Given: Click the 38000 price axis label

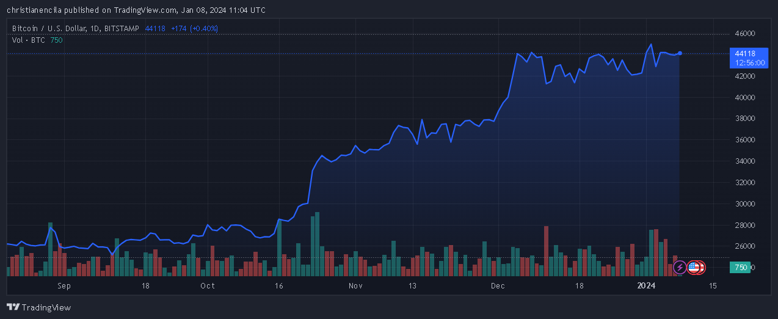Looking at the screenshot, I should pos(744,119).
